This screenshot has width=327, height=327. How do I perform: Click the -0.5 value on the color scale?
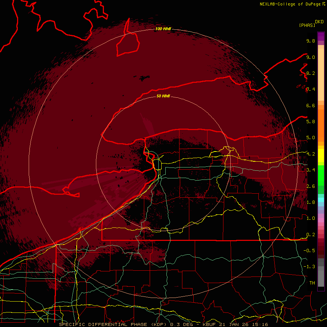point(309,251)
